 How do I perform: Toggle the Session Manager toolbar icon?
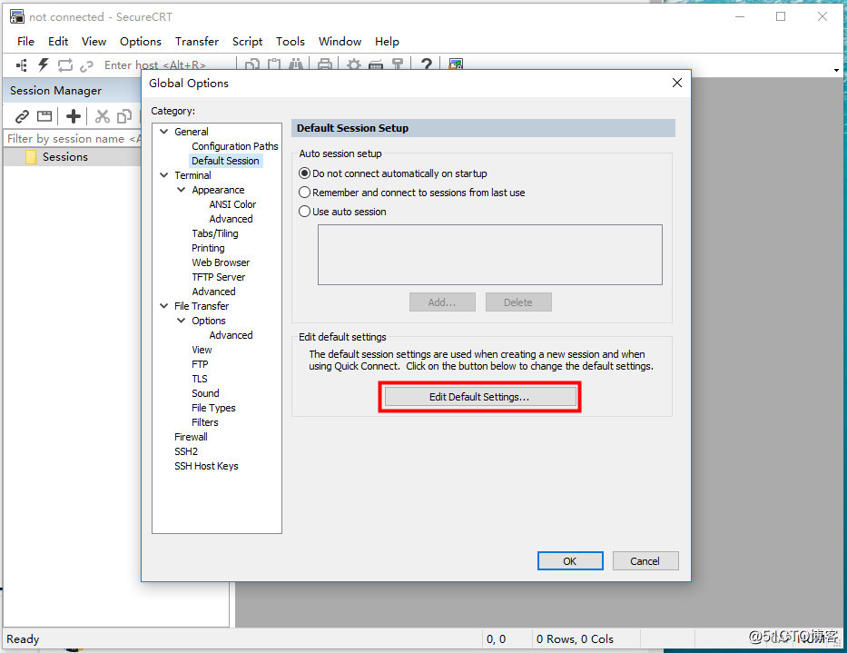(x=22, y=65)
